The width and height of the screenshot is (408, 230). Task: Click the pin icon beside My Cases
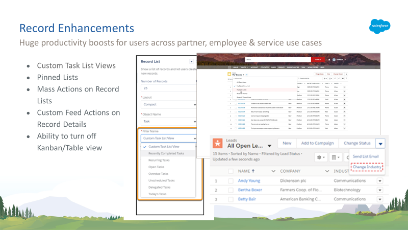(247, 75)
